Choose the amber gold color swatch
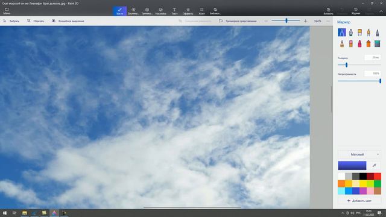Screen dimensions: 386x217 pyautogui.click(x=349, y=183)
